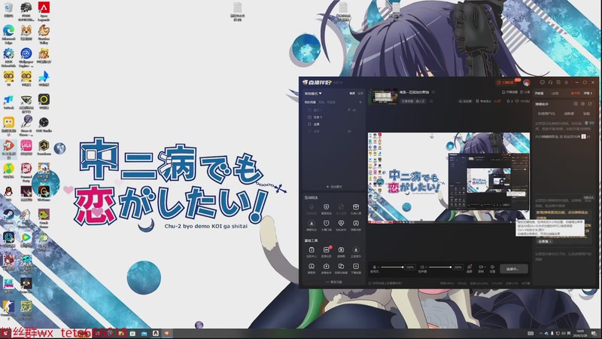Launch Apex Legends from the desktop
The width and height of the screenshot is (602, 339).
[44, 11]
